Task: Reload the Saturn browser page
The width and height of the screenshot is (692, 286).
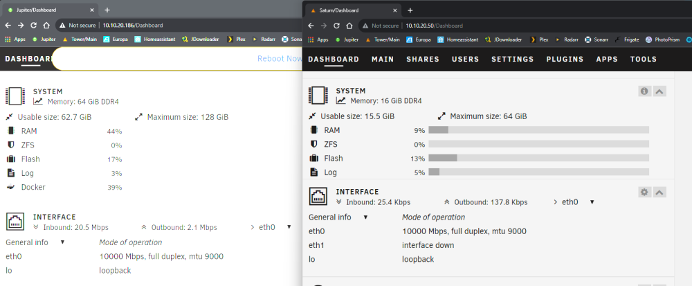Action: (x=336, y=26)
